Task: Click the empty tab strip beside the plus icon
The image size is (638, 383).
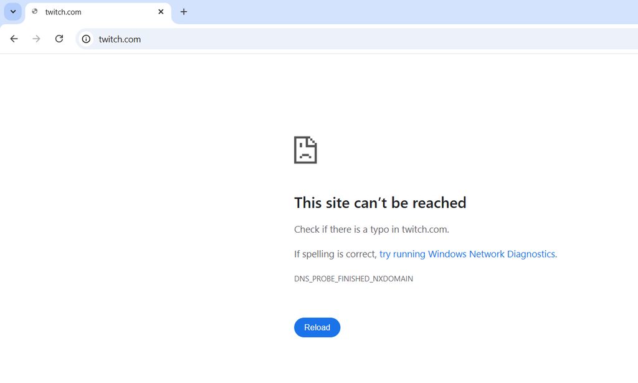Action: pos(407,12)
